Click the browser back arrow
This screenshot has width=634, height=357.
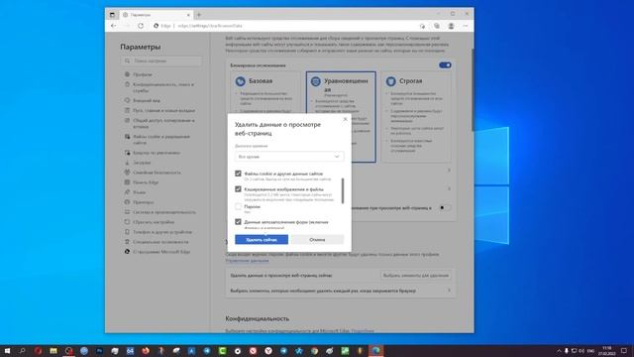113,26
